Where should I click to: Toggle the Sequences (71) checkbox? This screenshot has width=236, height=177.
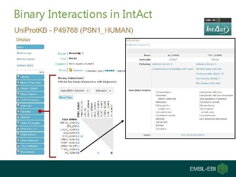[x=18, y=128]
